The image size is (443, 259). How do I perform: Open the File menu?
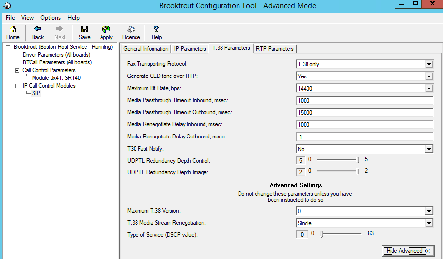click(x=10, y=18)
